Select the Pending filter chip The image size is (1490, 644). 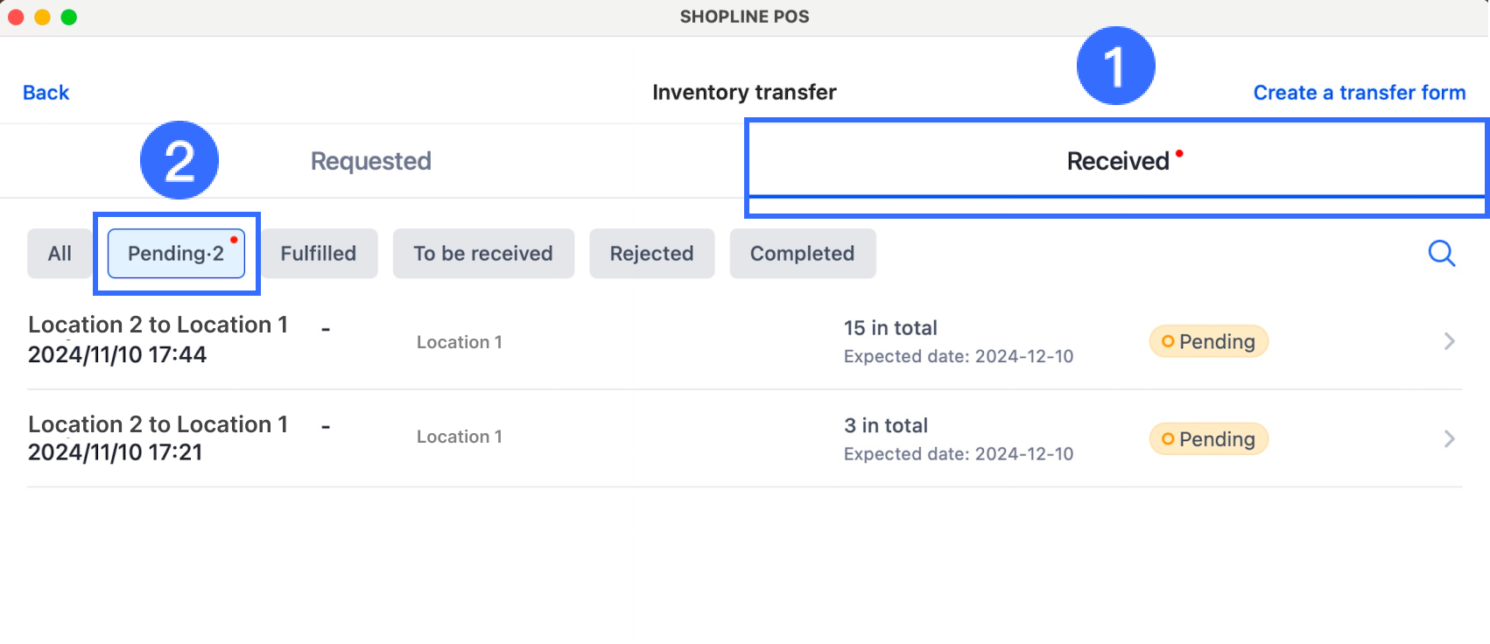(x=176, y=254)
